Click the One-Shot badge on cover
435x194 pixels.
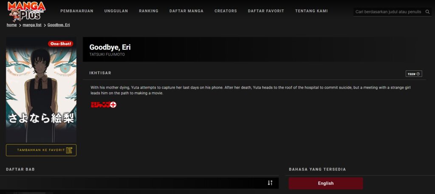pos(61,44)
